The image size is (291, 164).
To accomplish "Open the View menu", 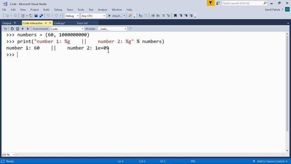I will pos(23,10).
